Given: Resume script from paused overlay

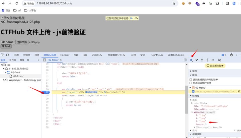Looking at the screenshot, I should pyautogui.click(x=132, y=18).
